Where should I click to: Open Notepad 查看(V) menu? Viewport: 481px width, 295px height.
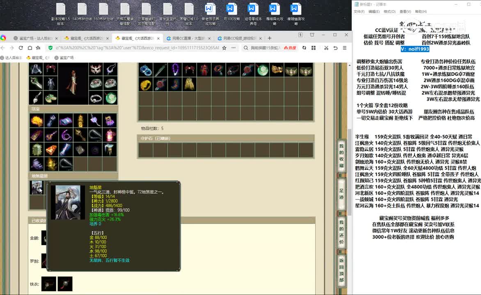[x=405, y=11]
